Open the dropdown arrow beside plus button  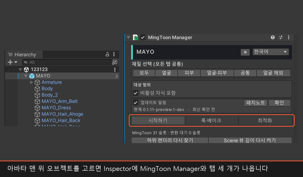point(16,62)
